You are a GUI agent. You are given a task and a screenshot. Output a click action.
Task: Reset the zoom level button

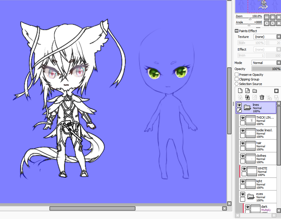pos(278,17)
